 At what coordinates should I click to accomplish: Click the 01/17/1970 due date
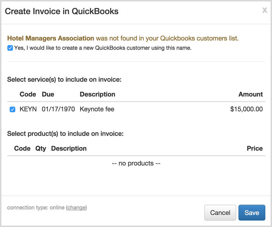[58, 109]
